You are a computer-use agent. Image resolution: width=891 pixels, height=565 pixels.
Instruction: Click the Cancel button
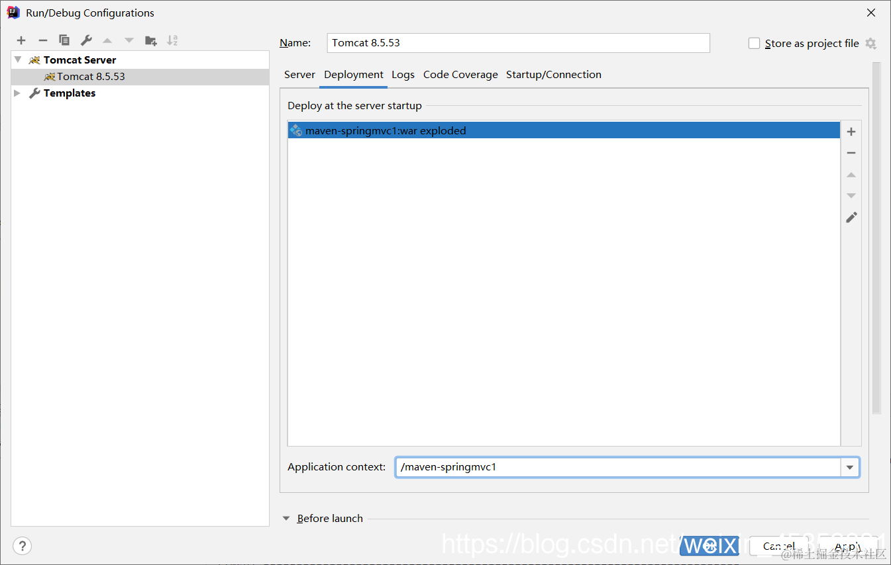click(x=779, y=546)
